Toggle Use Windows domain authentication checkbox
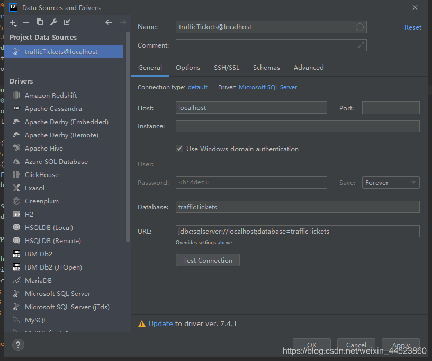The image size is (432, 361). [x=179, y=149]
